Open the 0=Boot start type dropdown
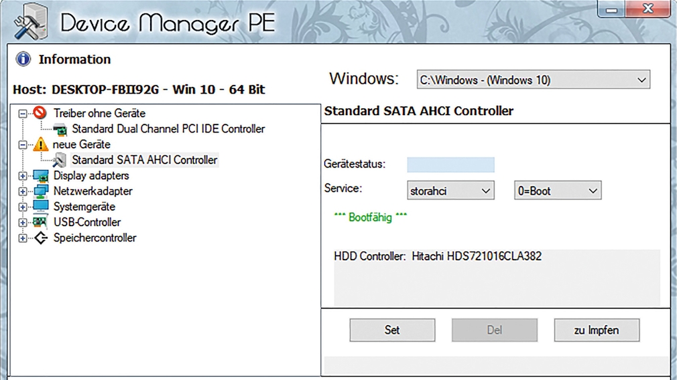Screen dimensions: 677x380 [x=557, y=191]
